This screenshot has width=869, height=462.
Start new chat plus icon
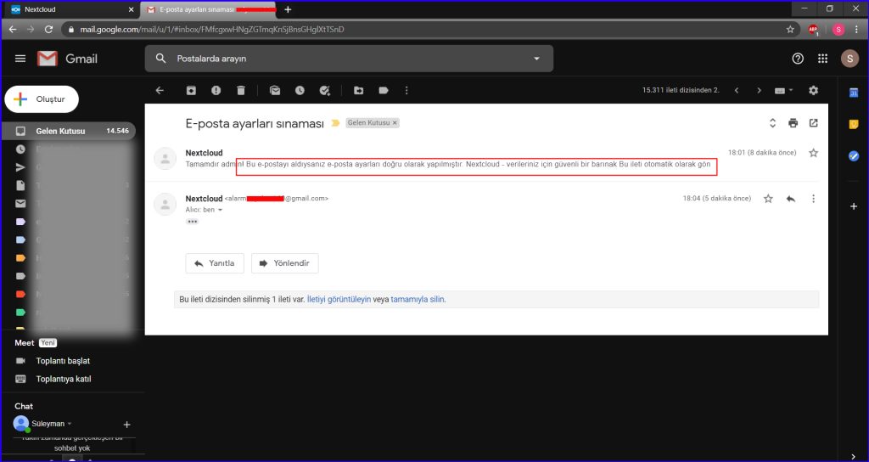127,425
